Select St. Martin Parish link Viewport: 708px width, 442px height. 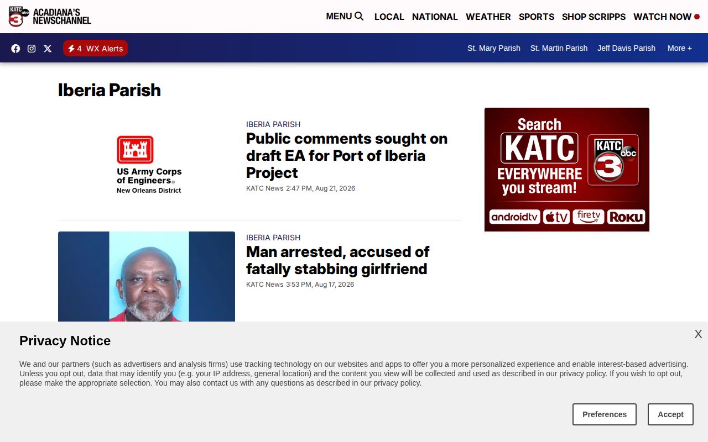tap(559, 48)
